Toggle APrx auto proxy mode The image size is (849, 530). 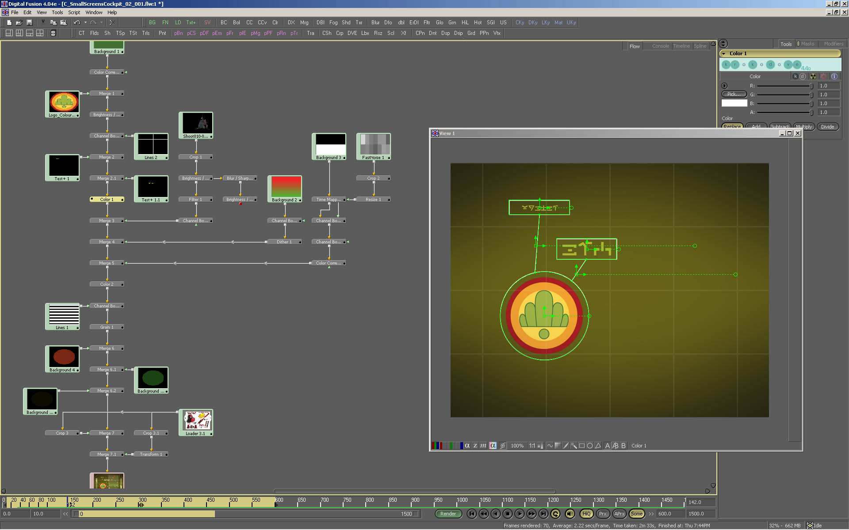(620, 514)
